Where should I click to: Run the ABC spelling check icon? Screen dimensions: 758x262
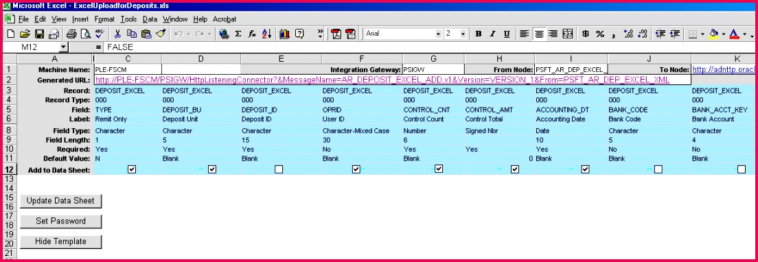coord(100,34)
